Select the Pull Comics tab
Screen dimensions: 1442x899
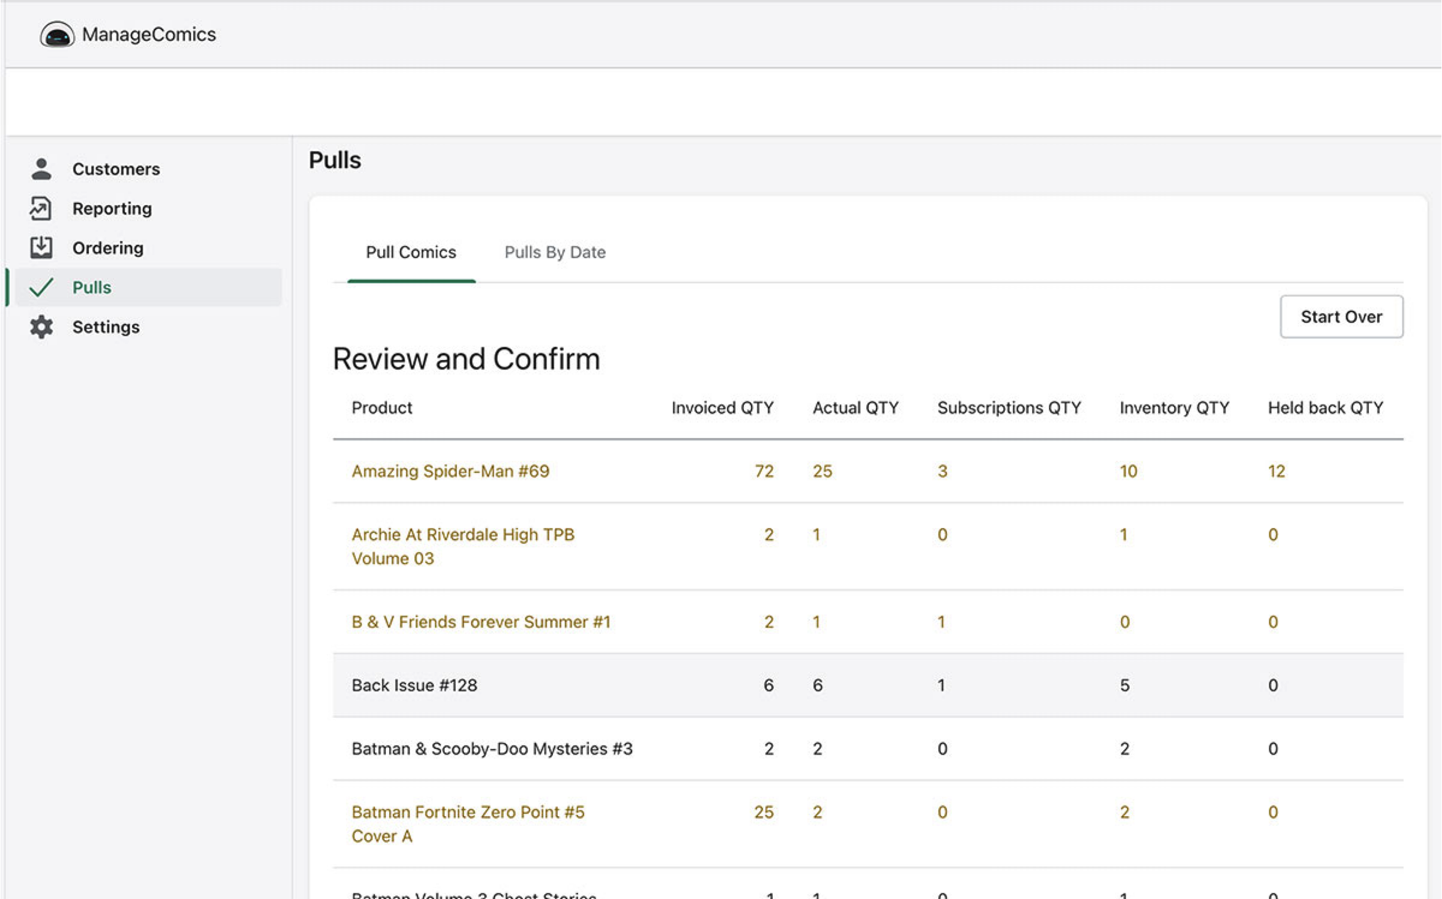[x=411, y=252]
